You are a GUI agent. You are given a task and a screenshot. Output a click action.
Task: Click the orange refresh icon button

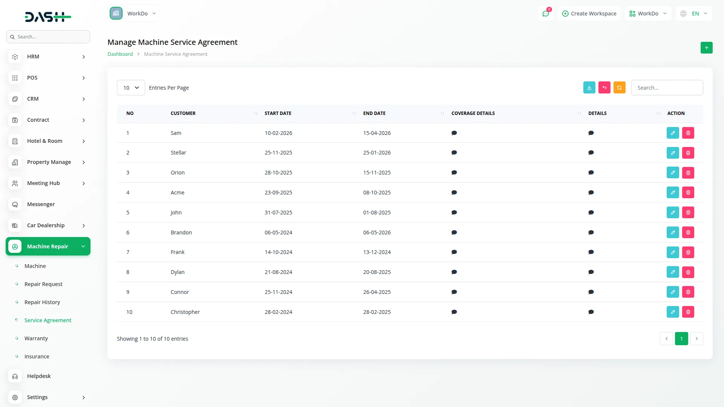(x=619, y=87)
